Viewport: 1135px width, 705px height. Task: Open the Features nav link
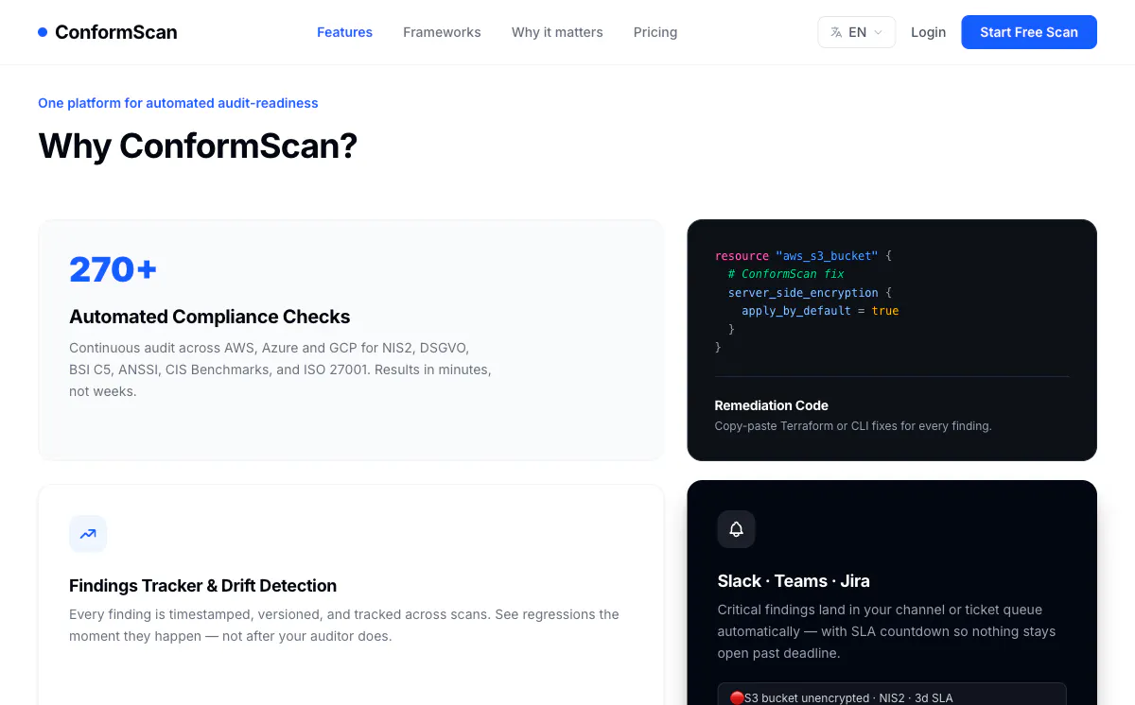pos(344,32)
